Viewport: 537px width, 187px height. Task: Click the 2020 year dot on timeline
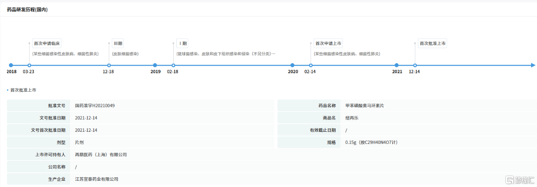coord(292,65)
